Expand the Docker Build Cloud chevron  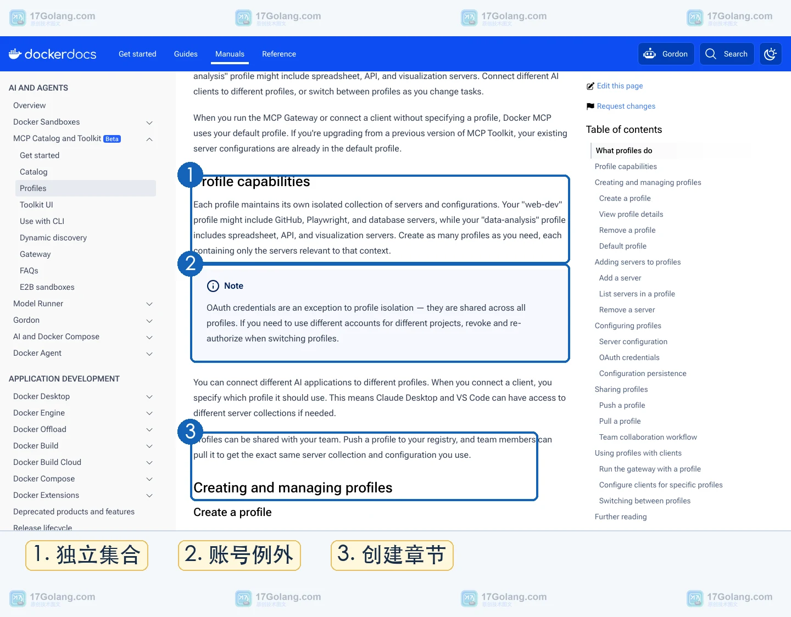[x=149, y=463]
